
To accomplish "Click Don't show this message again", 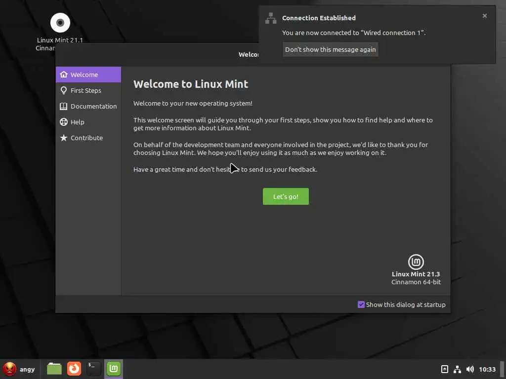I will [x=330, y=49].
